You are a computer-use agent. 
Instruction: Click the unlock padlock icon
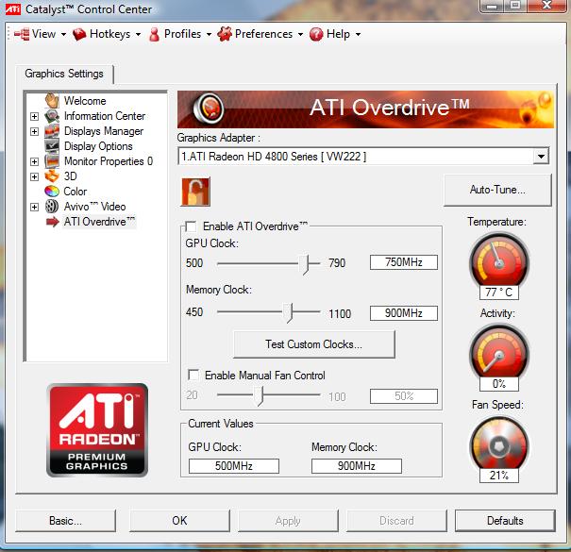[195, 192]
